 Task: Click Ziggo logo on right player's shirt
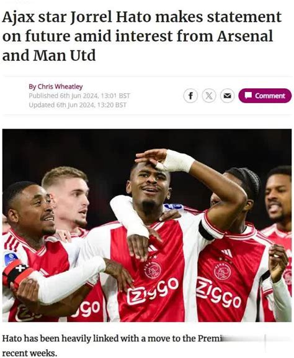click(x=218, y=292)
